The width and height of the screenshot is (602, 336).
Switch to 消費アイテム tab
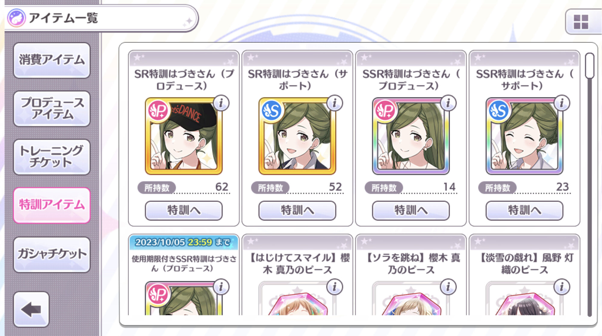click(x=52, y=60)
